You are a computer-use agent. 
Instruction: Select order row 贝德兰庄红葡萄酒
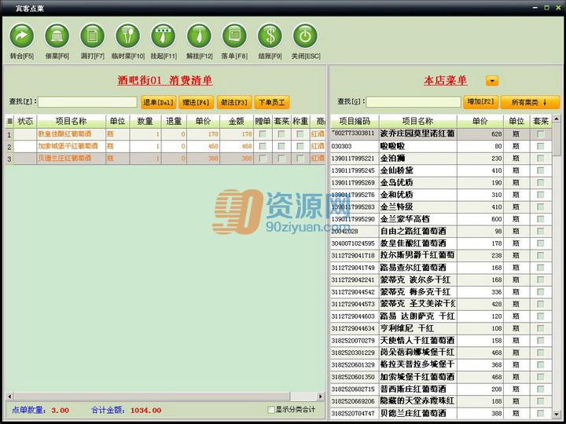[x=165, y=159]
